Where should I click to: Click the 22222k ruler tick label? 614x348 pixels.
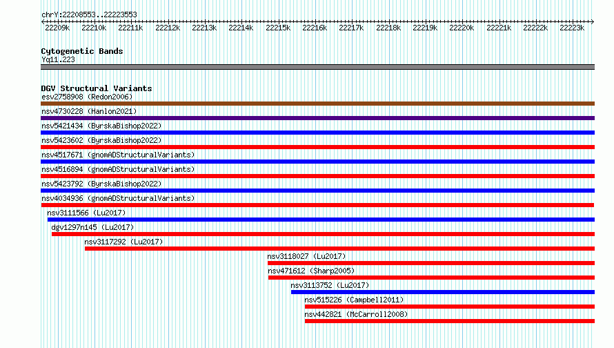coord(535,28)
